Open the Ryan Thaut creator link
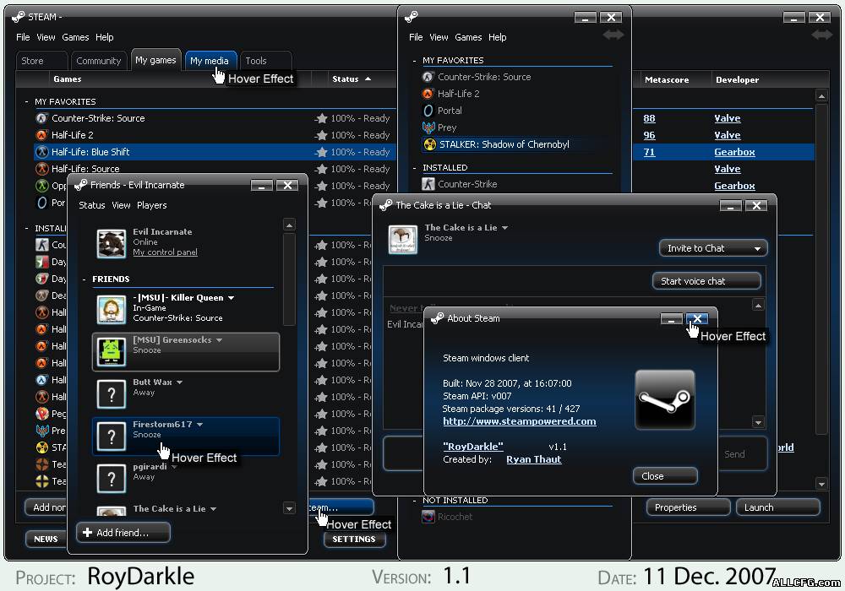 (533, 459)
